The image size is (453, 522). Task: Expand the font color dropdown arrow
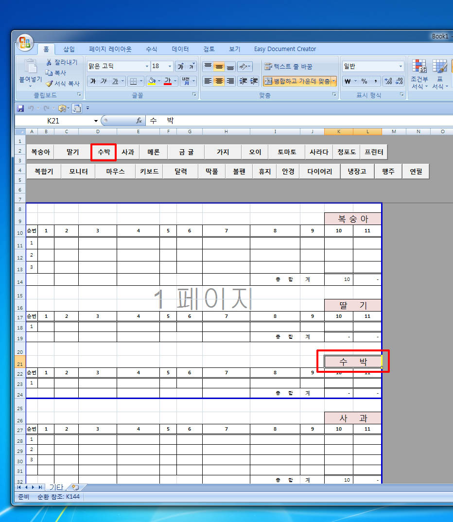click(x=175, y=81)
